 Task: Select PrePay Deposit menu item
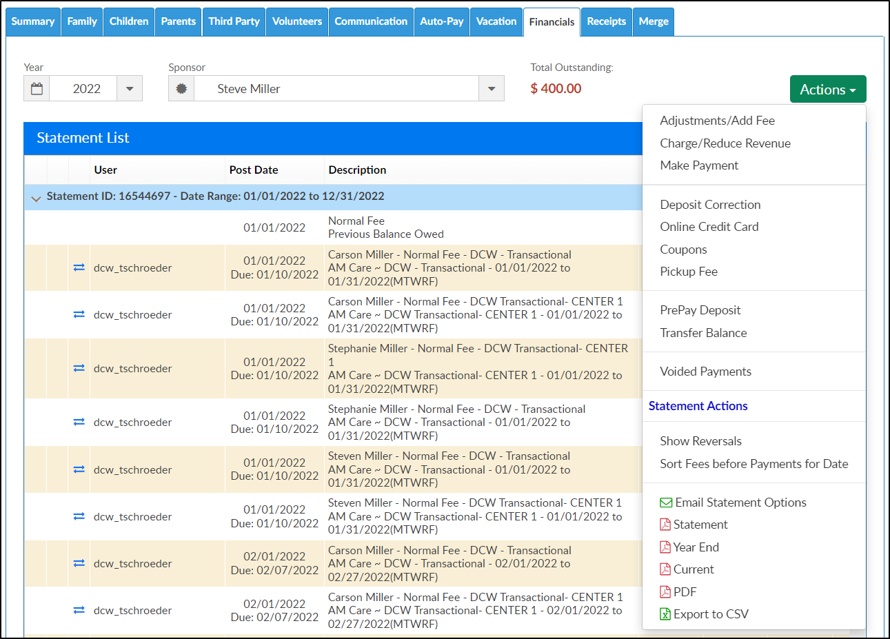[x=700, y=310]
